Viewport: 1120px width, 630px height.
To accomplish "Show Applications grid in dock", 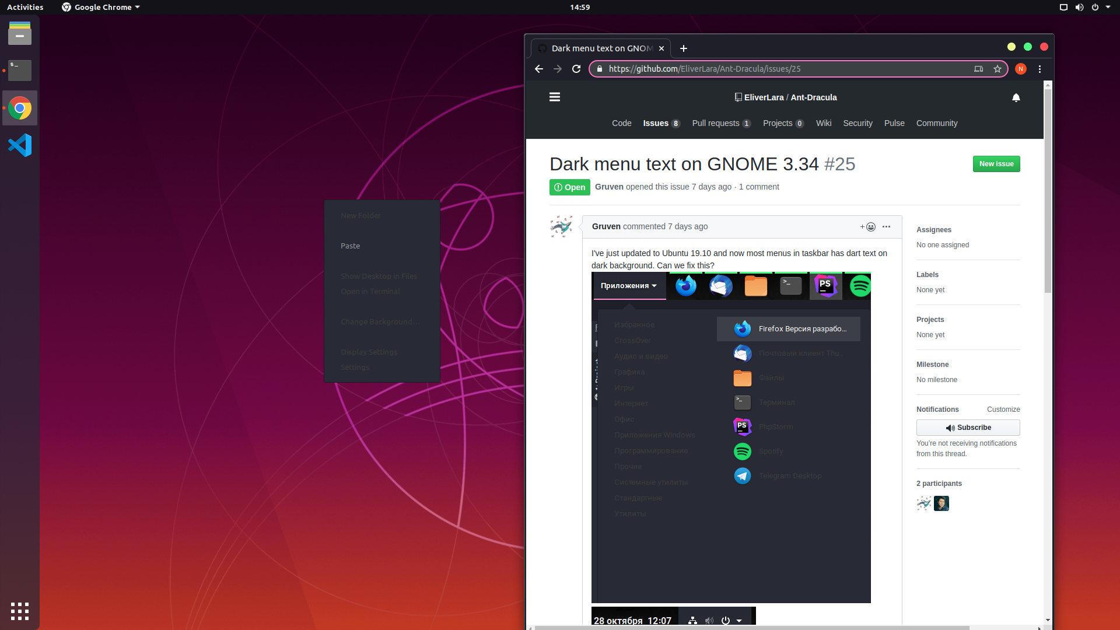I will 20,611.
